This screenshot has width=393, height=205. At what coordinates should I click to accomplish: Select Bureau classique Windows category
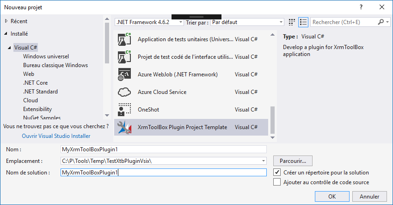[x=55, y=65]
